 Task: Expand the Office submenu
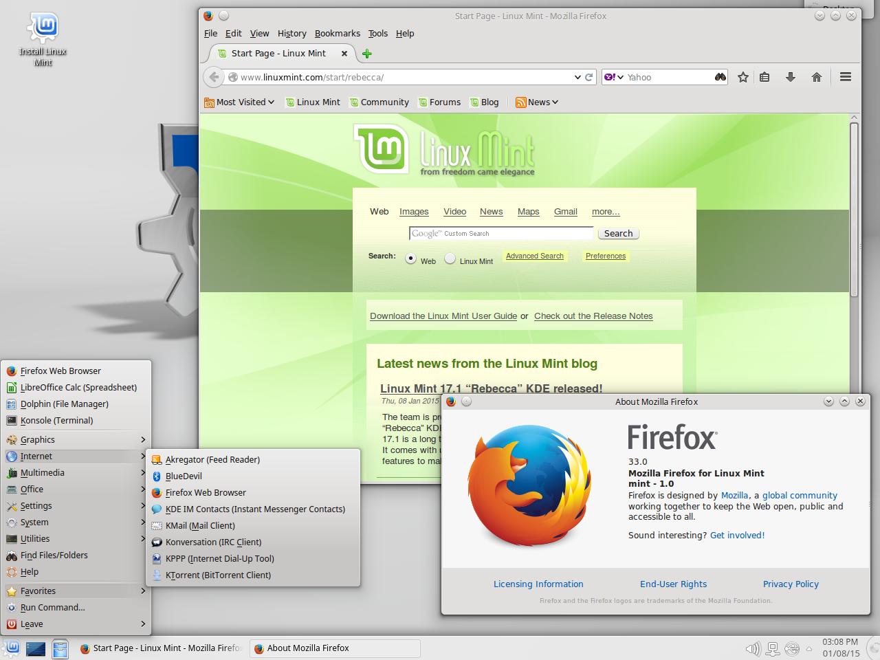[76, 489]
